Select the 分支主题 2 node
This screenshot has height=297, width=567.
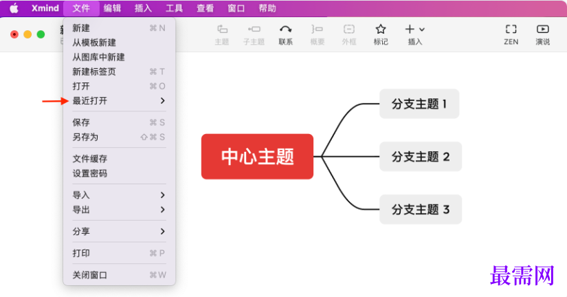421,157
